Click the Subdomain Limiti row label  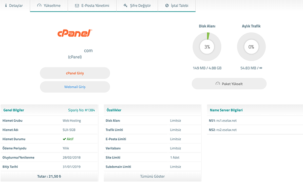pos(118,167)
